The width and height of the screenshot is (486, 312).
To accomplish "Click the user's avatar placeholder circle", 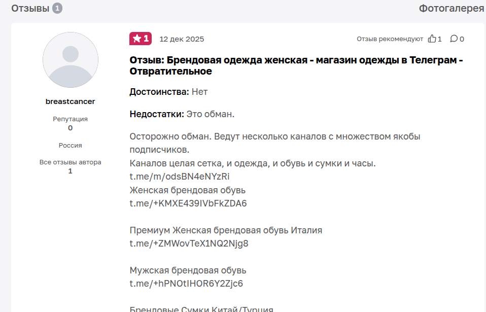I will [70, 60].
